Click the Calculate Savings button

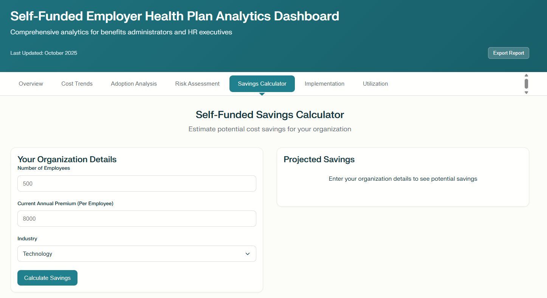click(47, 278)
